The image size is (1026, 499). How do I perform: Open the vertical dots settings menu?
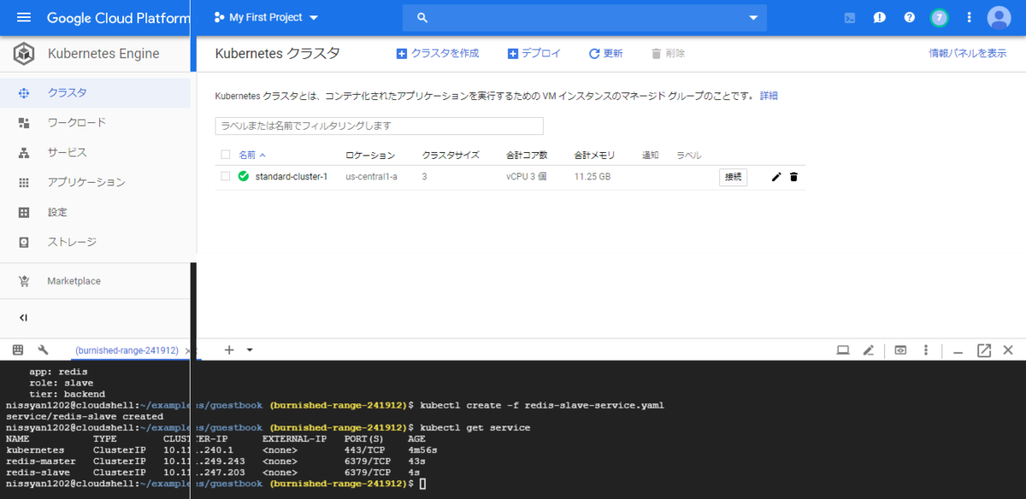[x=969, y=17]
